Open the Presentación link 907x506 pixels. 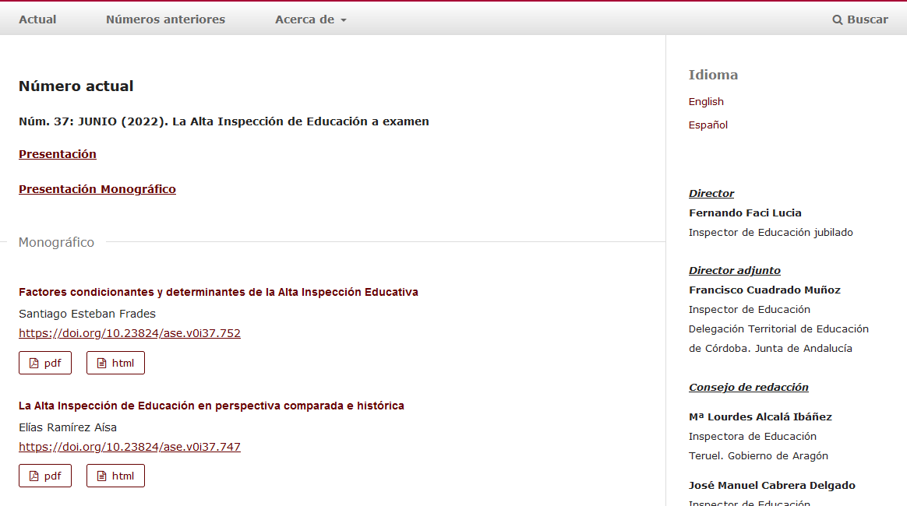[x=58, y=154]
